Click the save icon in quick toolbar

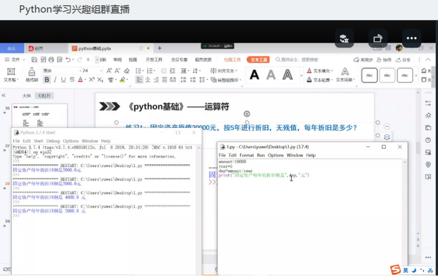tap(34, 60)
